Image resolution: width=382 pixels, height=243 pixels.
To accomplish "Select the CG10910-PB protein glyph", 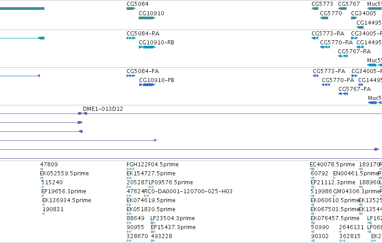I will point(147,85).
